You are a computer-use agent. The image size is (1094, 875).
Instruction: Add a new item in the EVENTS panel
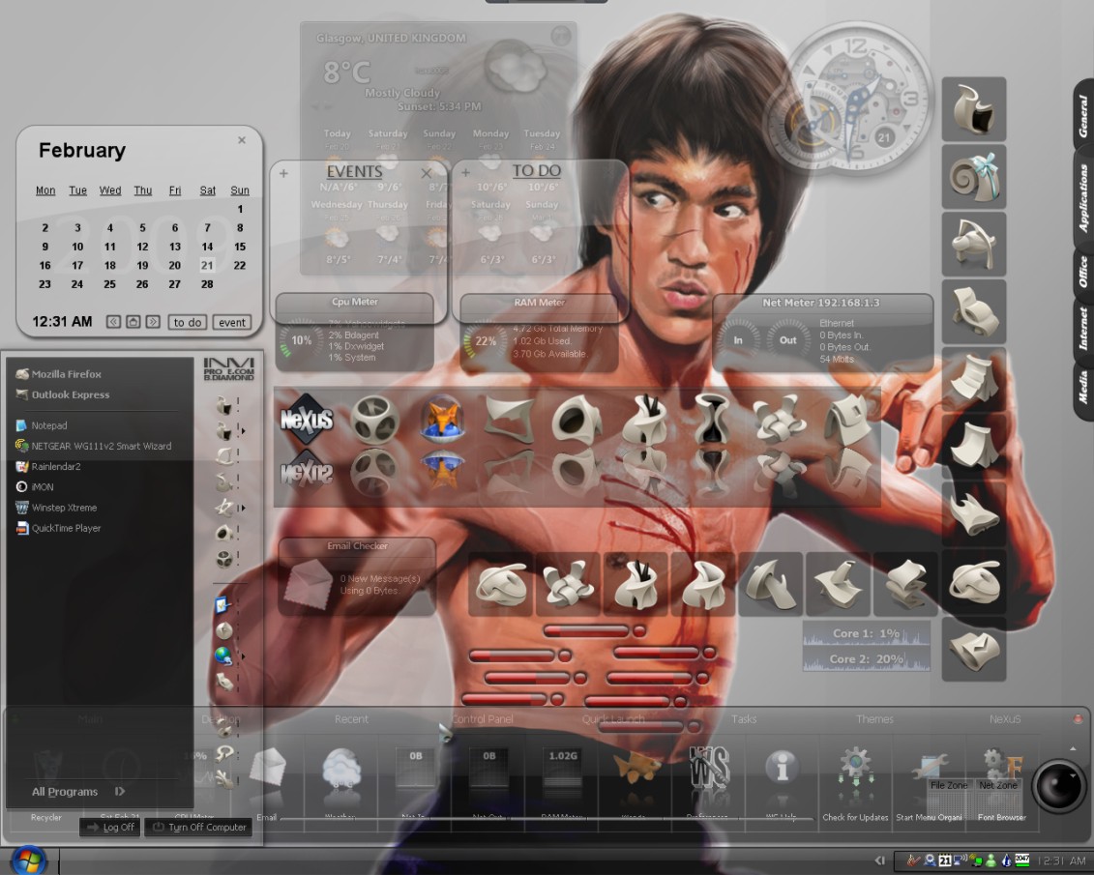(x=284, y=173)
